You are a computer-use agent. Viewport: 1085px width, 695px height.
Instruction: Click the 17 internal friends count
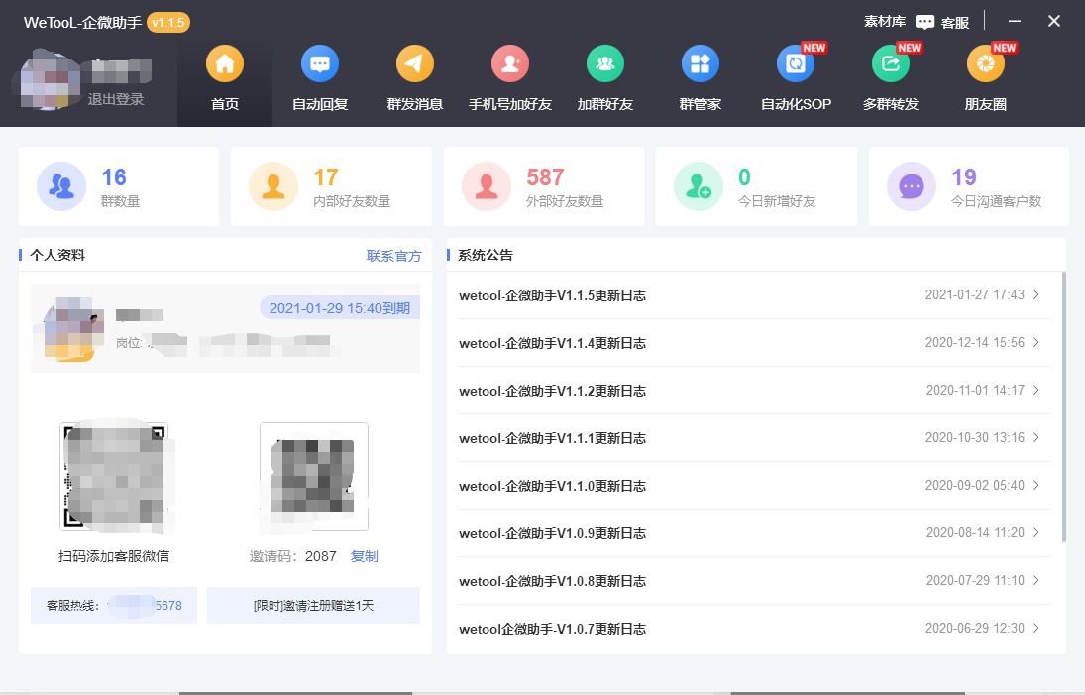[x=326, y=177]
